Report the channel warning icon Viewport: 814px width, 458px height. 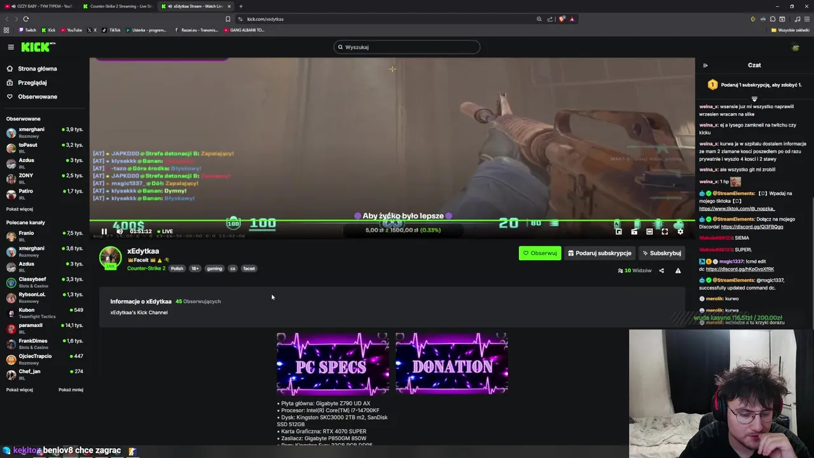click(678, 271)
